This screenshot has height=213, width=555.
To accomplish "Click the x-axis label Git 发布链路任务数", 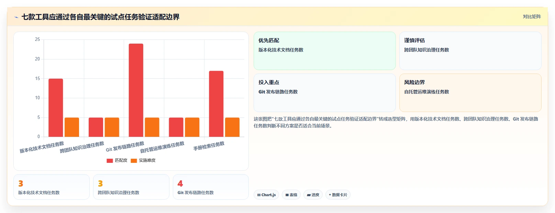I will tap(125, 147).
